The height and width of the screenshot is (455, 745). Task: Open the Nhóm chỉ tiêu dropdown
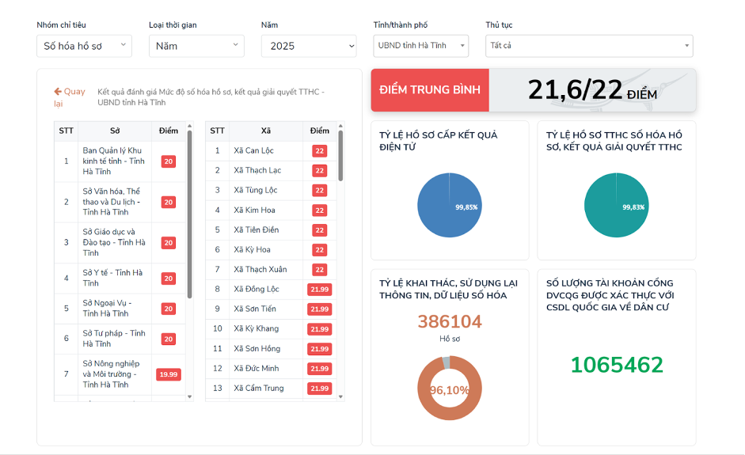pyautogui.click(x=84, y=46)
